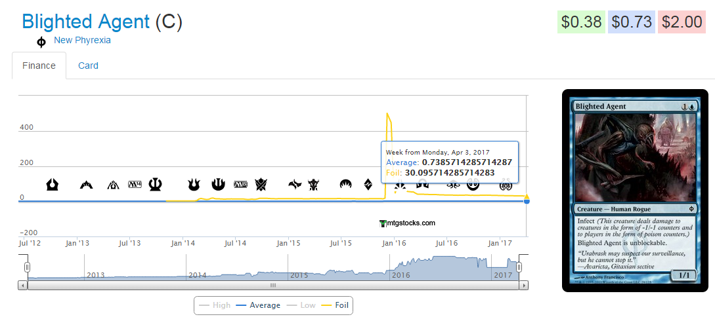Screen dimensions: 715x319
Task: Click the Dragons of Tarkir set symbol
Action: coord(314,184)
